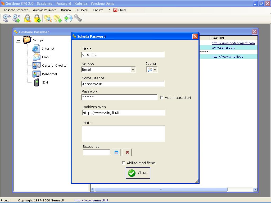This screenshot has height=203, width=271.
Task: Click the Password field
Action: (x=119, y=97)
